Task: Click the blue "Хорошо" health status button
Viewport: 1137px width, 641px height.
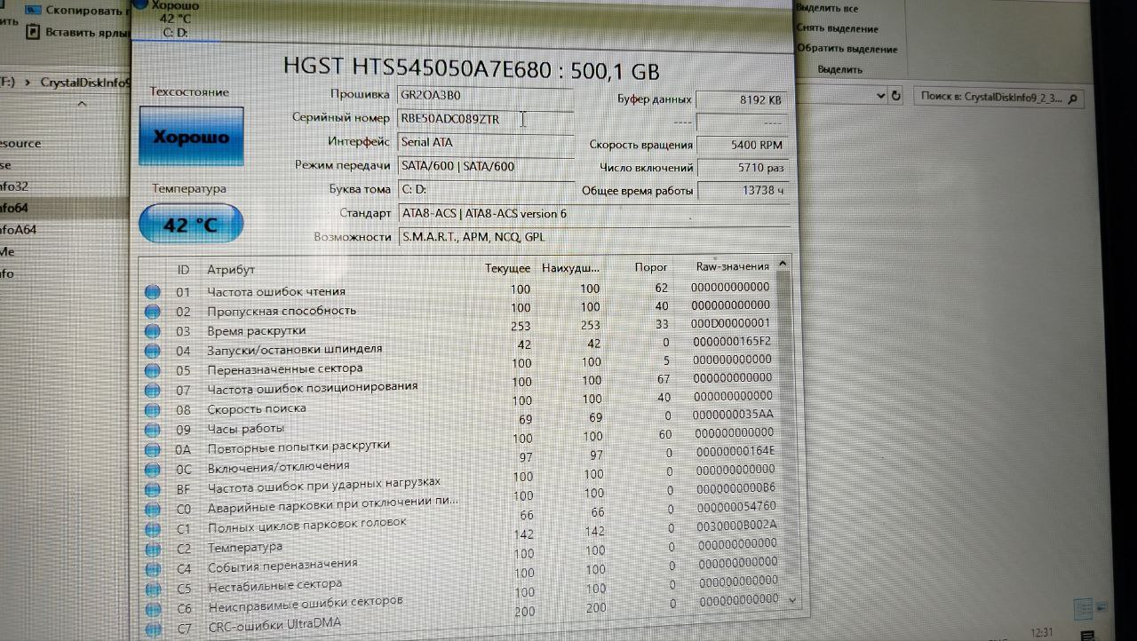Action: pyautogui.click(x=191, y=137)
